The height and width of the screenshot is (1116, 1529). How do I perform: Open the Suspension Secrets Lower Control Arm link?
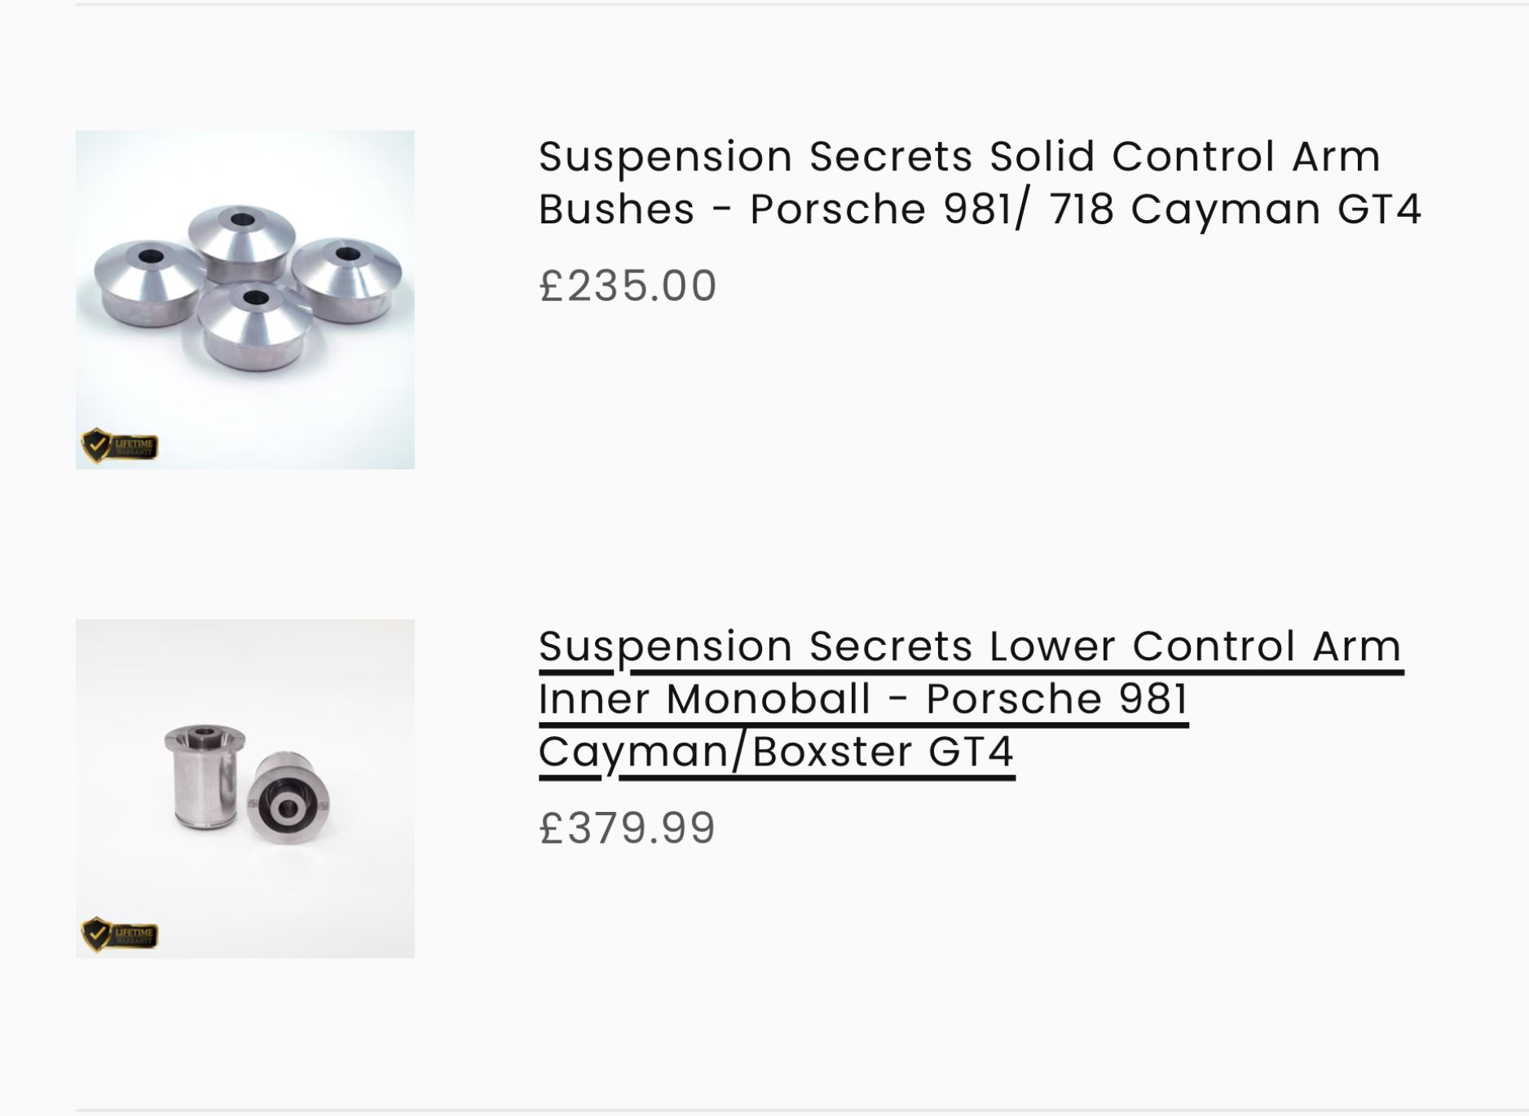pyautogui.click(x=970, y=646)
